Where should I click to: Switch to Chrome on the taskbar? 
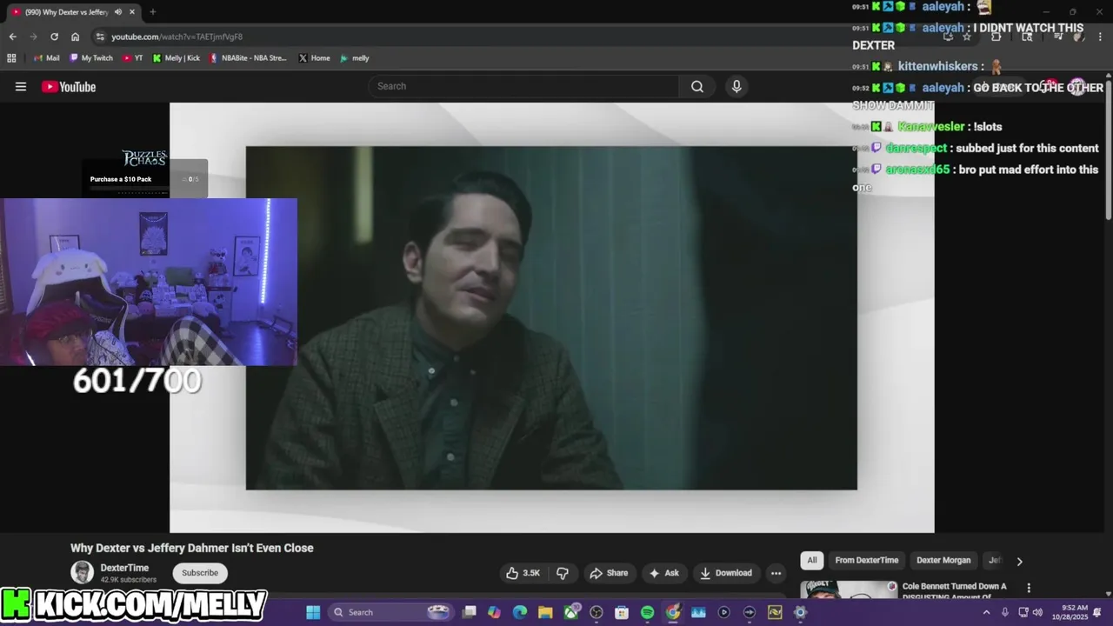[673, 612]
